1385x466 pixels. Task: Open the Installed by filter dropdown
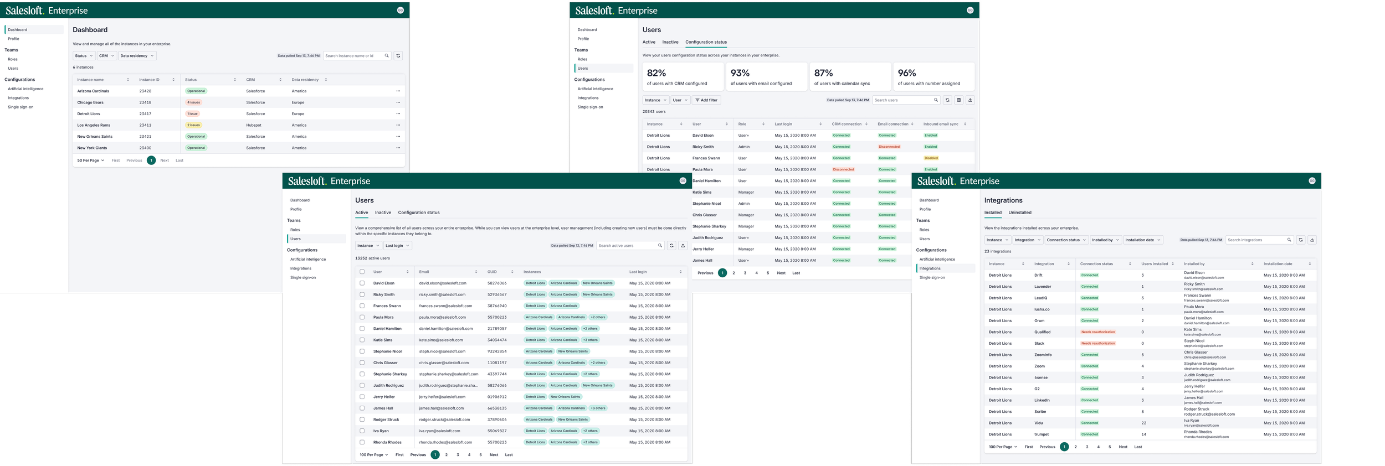1105,240
